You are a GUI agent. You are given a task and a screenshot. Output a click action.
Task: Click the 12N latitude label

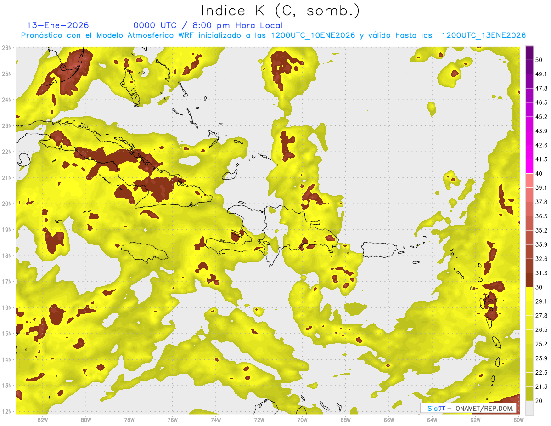(x=7, y=411)
